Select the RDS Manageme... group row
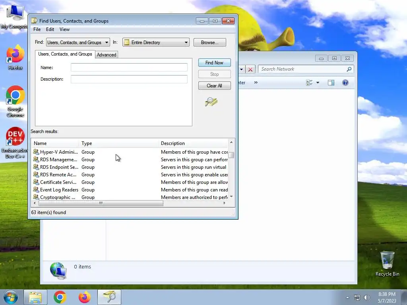 click(x=130, y=160)
